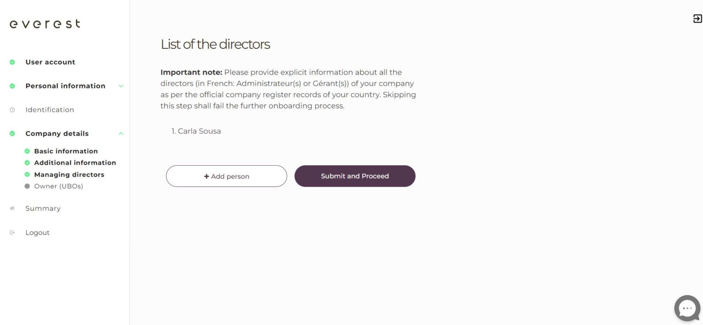Image resolution: width=703 pixels, height=325 pixels.
Task: Click the exit icon at top right
Action: pos(698,19)
